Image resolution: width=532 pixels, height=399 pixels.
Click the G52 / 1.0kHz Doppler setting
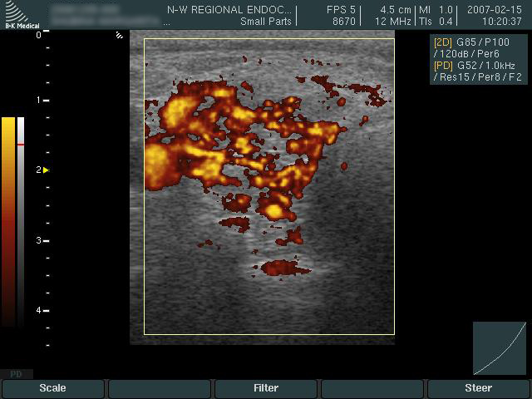pyautogui.click(x=485, y=65)
